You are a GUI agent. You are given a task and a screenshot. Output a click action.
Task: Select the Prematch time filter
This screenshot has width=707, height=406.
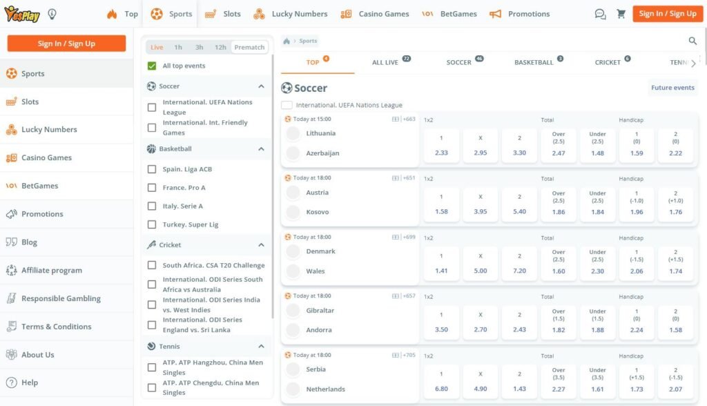(x=249, y=48)
